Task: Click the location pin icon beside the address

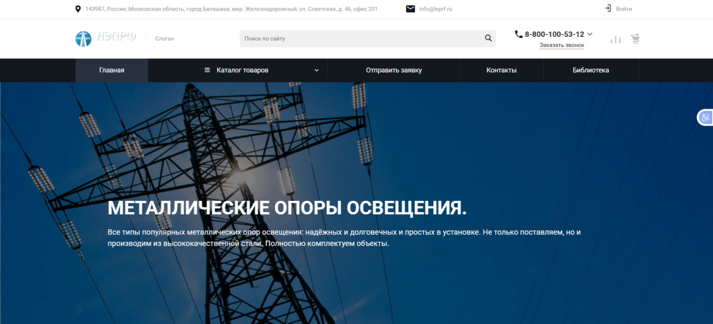Action: coord(78,9)
